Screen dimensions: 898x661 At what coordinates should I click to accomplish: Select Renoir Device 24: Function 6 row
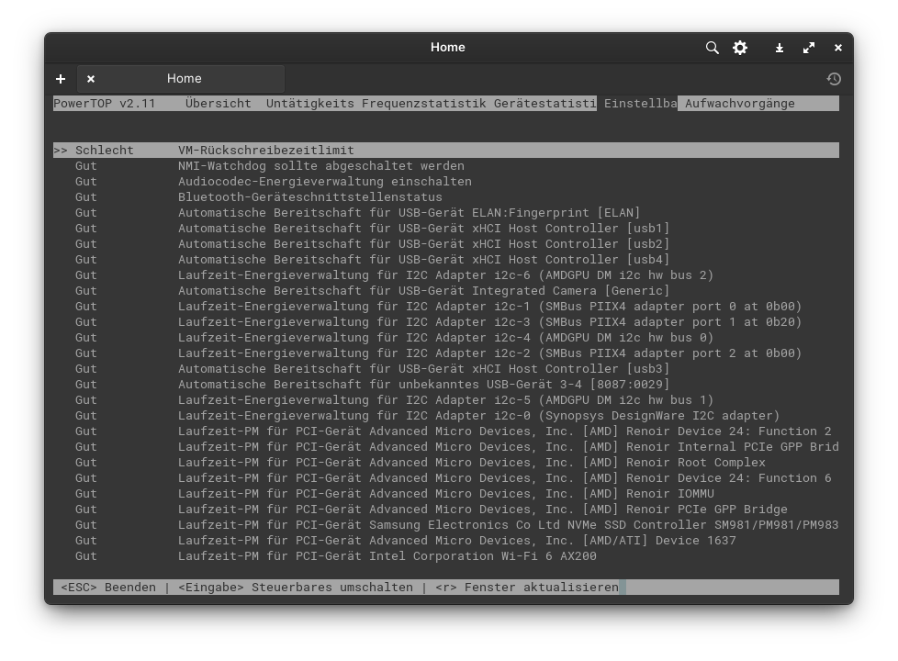coord(446,478)
